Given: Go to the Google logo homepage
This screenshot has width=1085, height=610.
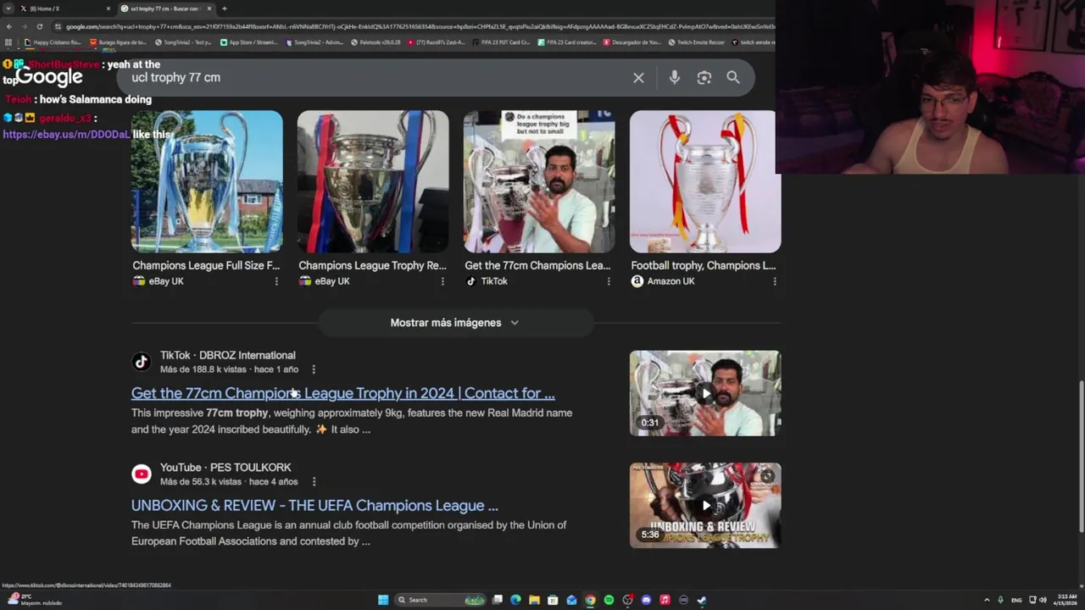Looking at the screenshot, I should (x=49, y=76).
